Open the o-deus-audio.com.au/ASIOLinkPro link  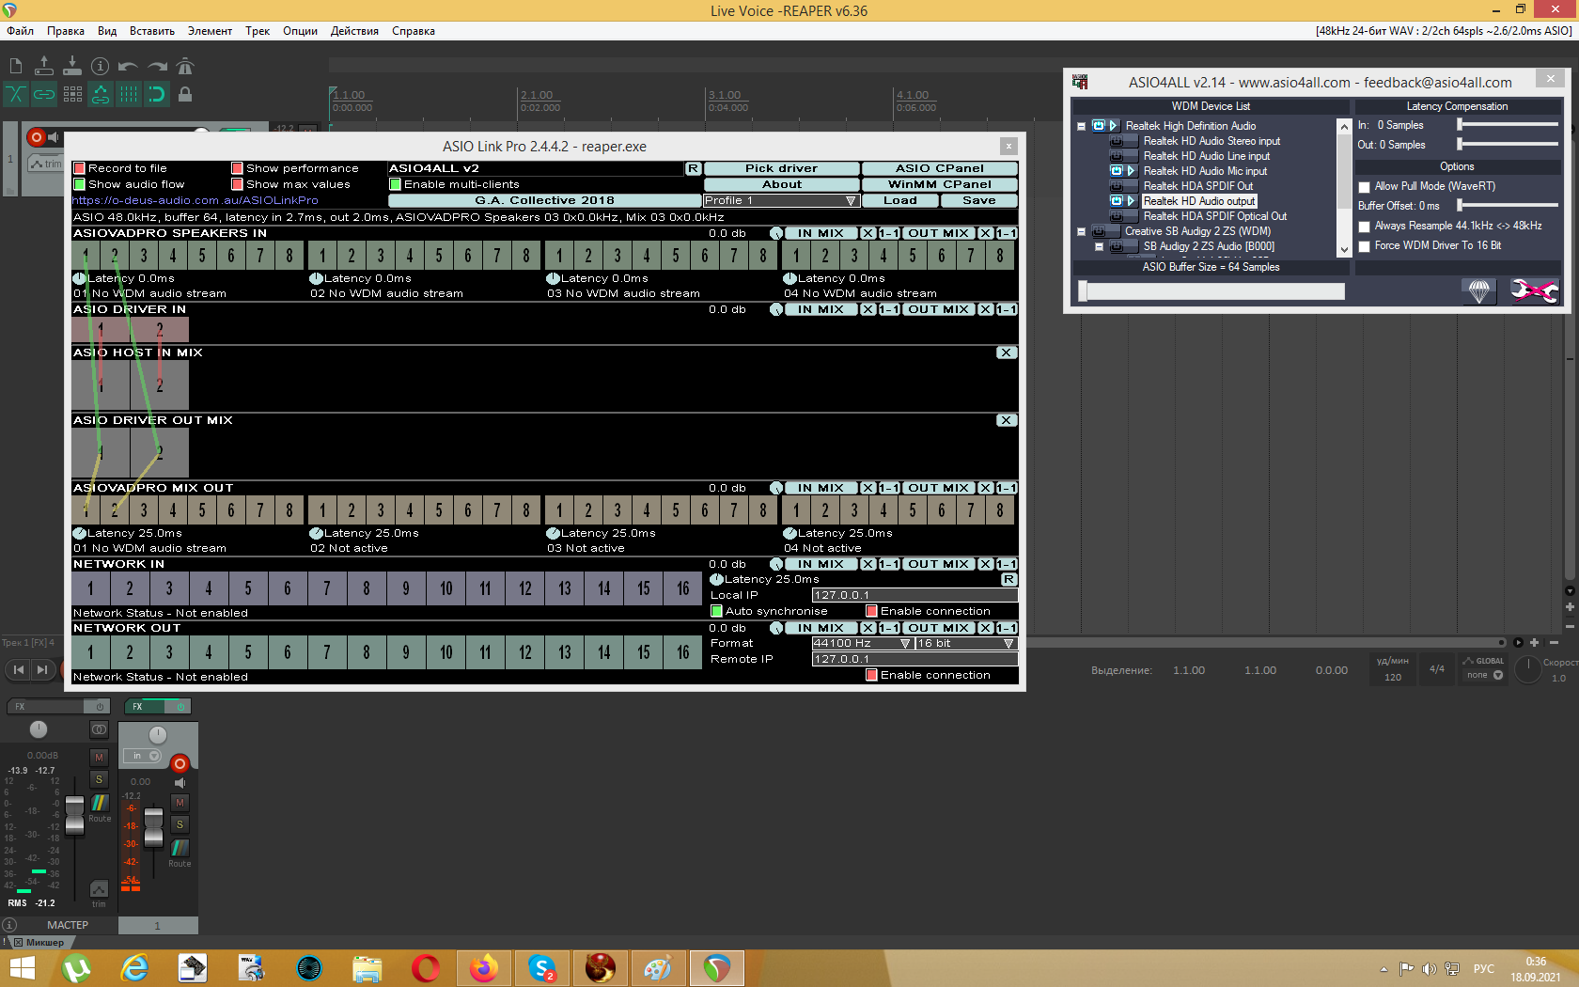195,201
